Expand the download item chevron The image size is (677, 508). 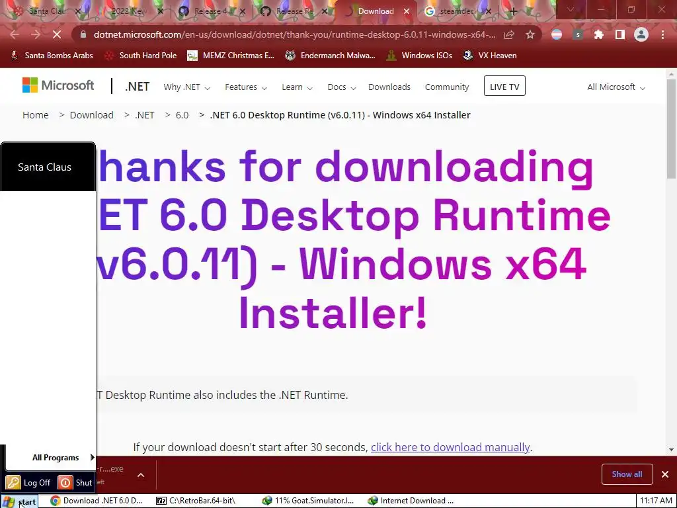(141, 475)
